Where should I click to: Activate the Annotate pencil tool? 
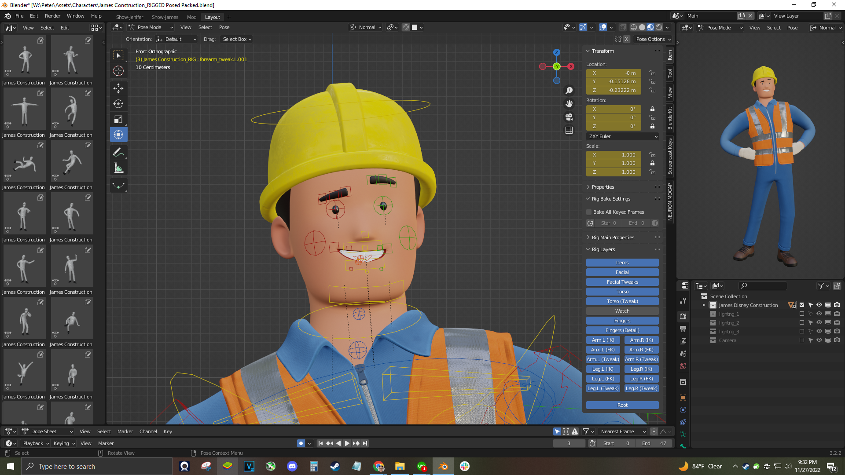tap(118, 153)
